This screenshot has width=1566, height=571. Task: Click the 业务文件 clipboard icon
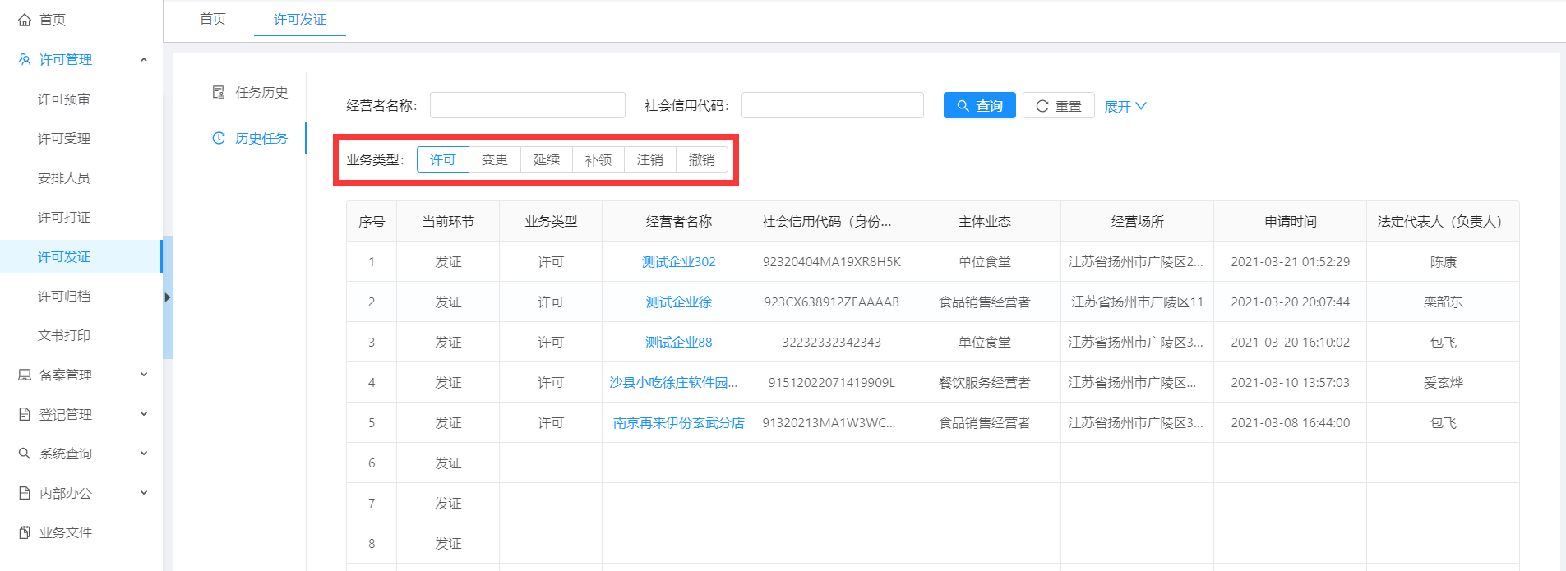[x=25, y=532]
